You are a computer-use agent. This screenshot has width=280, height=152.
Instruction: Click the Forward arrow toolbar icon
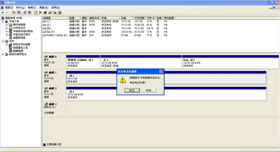tap(7, 12)
